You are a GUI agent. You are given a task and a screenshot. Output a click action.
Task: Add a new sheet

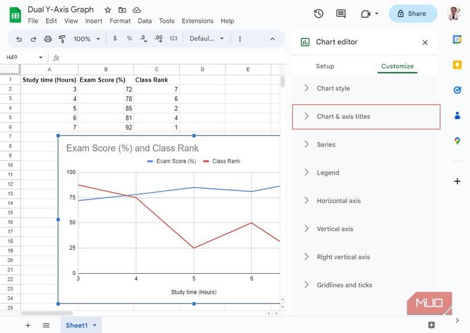click(27, 325)
